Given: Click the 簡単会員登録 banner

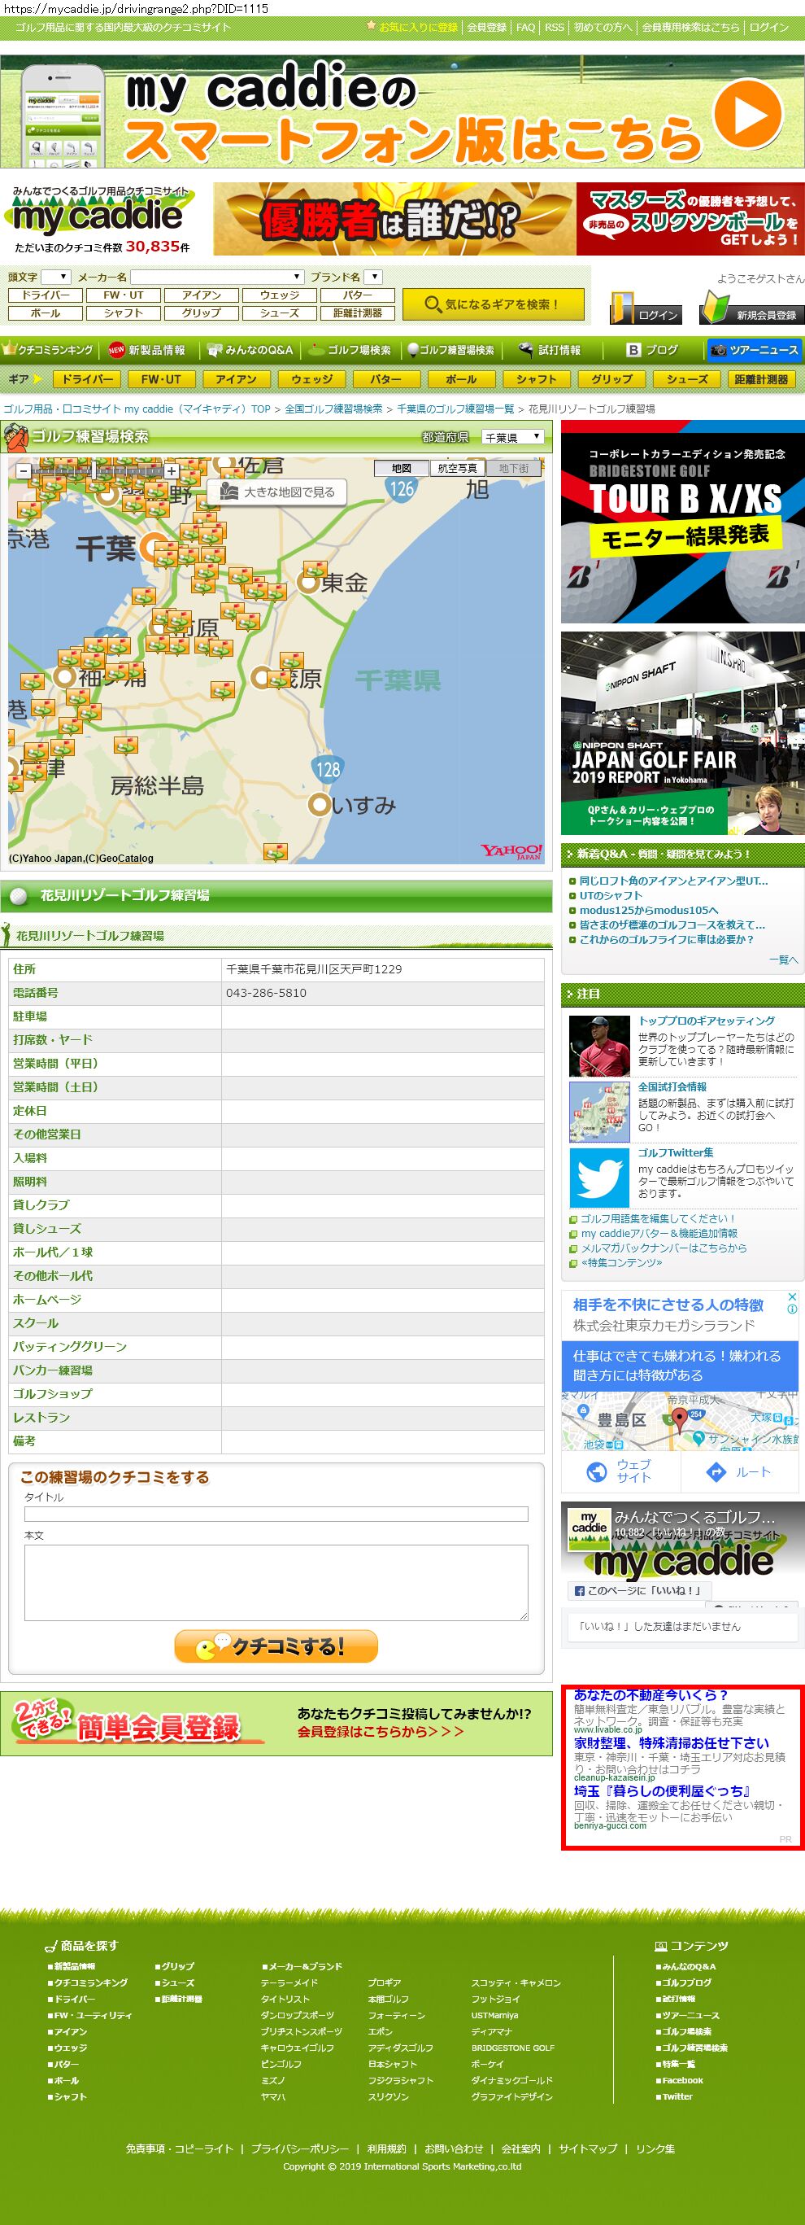Looking at the screenshot, I should click(x=276, y=1723).
